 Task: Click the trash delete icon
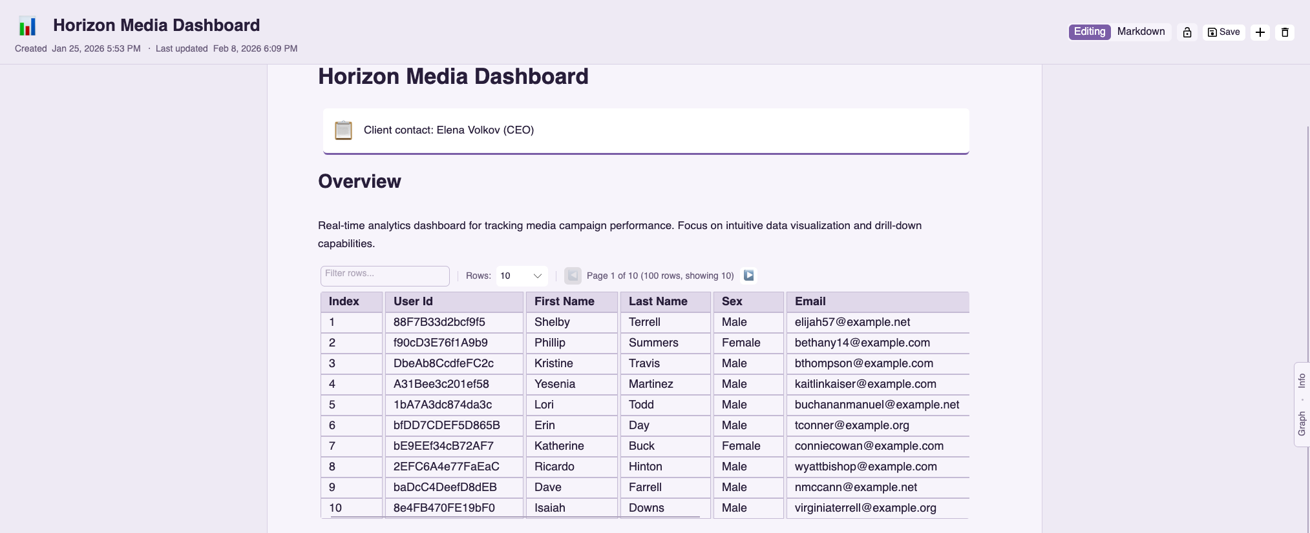[1285, 32]
